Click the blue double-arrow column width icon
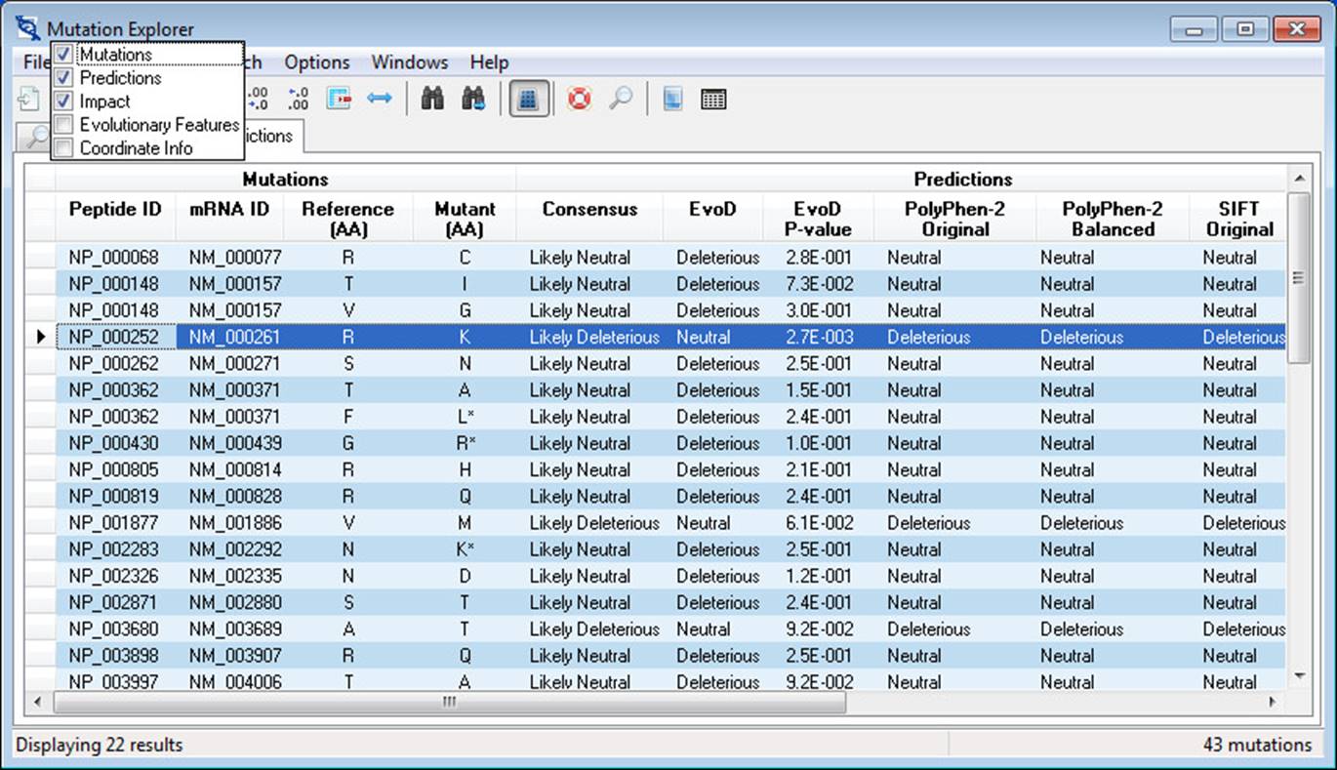 pyautogui.click(x=380, y=100)
